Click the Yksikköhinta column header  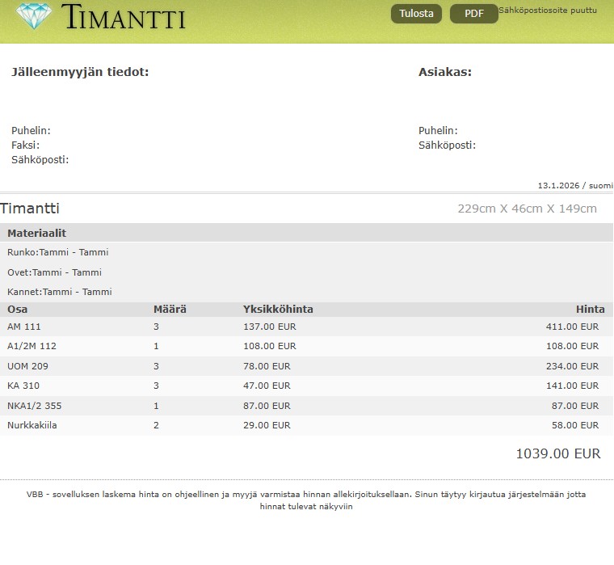278,310
